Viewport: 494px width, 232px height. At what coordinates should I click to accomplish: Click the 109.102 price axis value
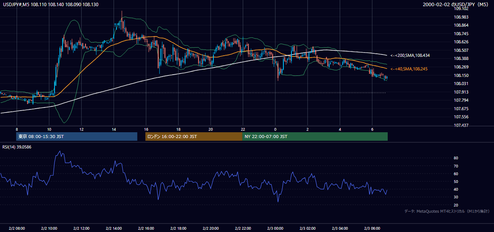pyautogui.click(x=461, y=9)
